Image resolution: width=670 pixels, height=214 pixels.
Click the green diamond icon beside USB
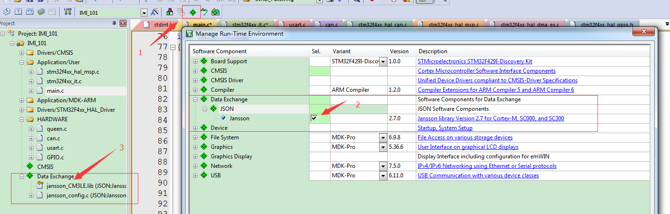click(204, 175)
